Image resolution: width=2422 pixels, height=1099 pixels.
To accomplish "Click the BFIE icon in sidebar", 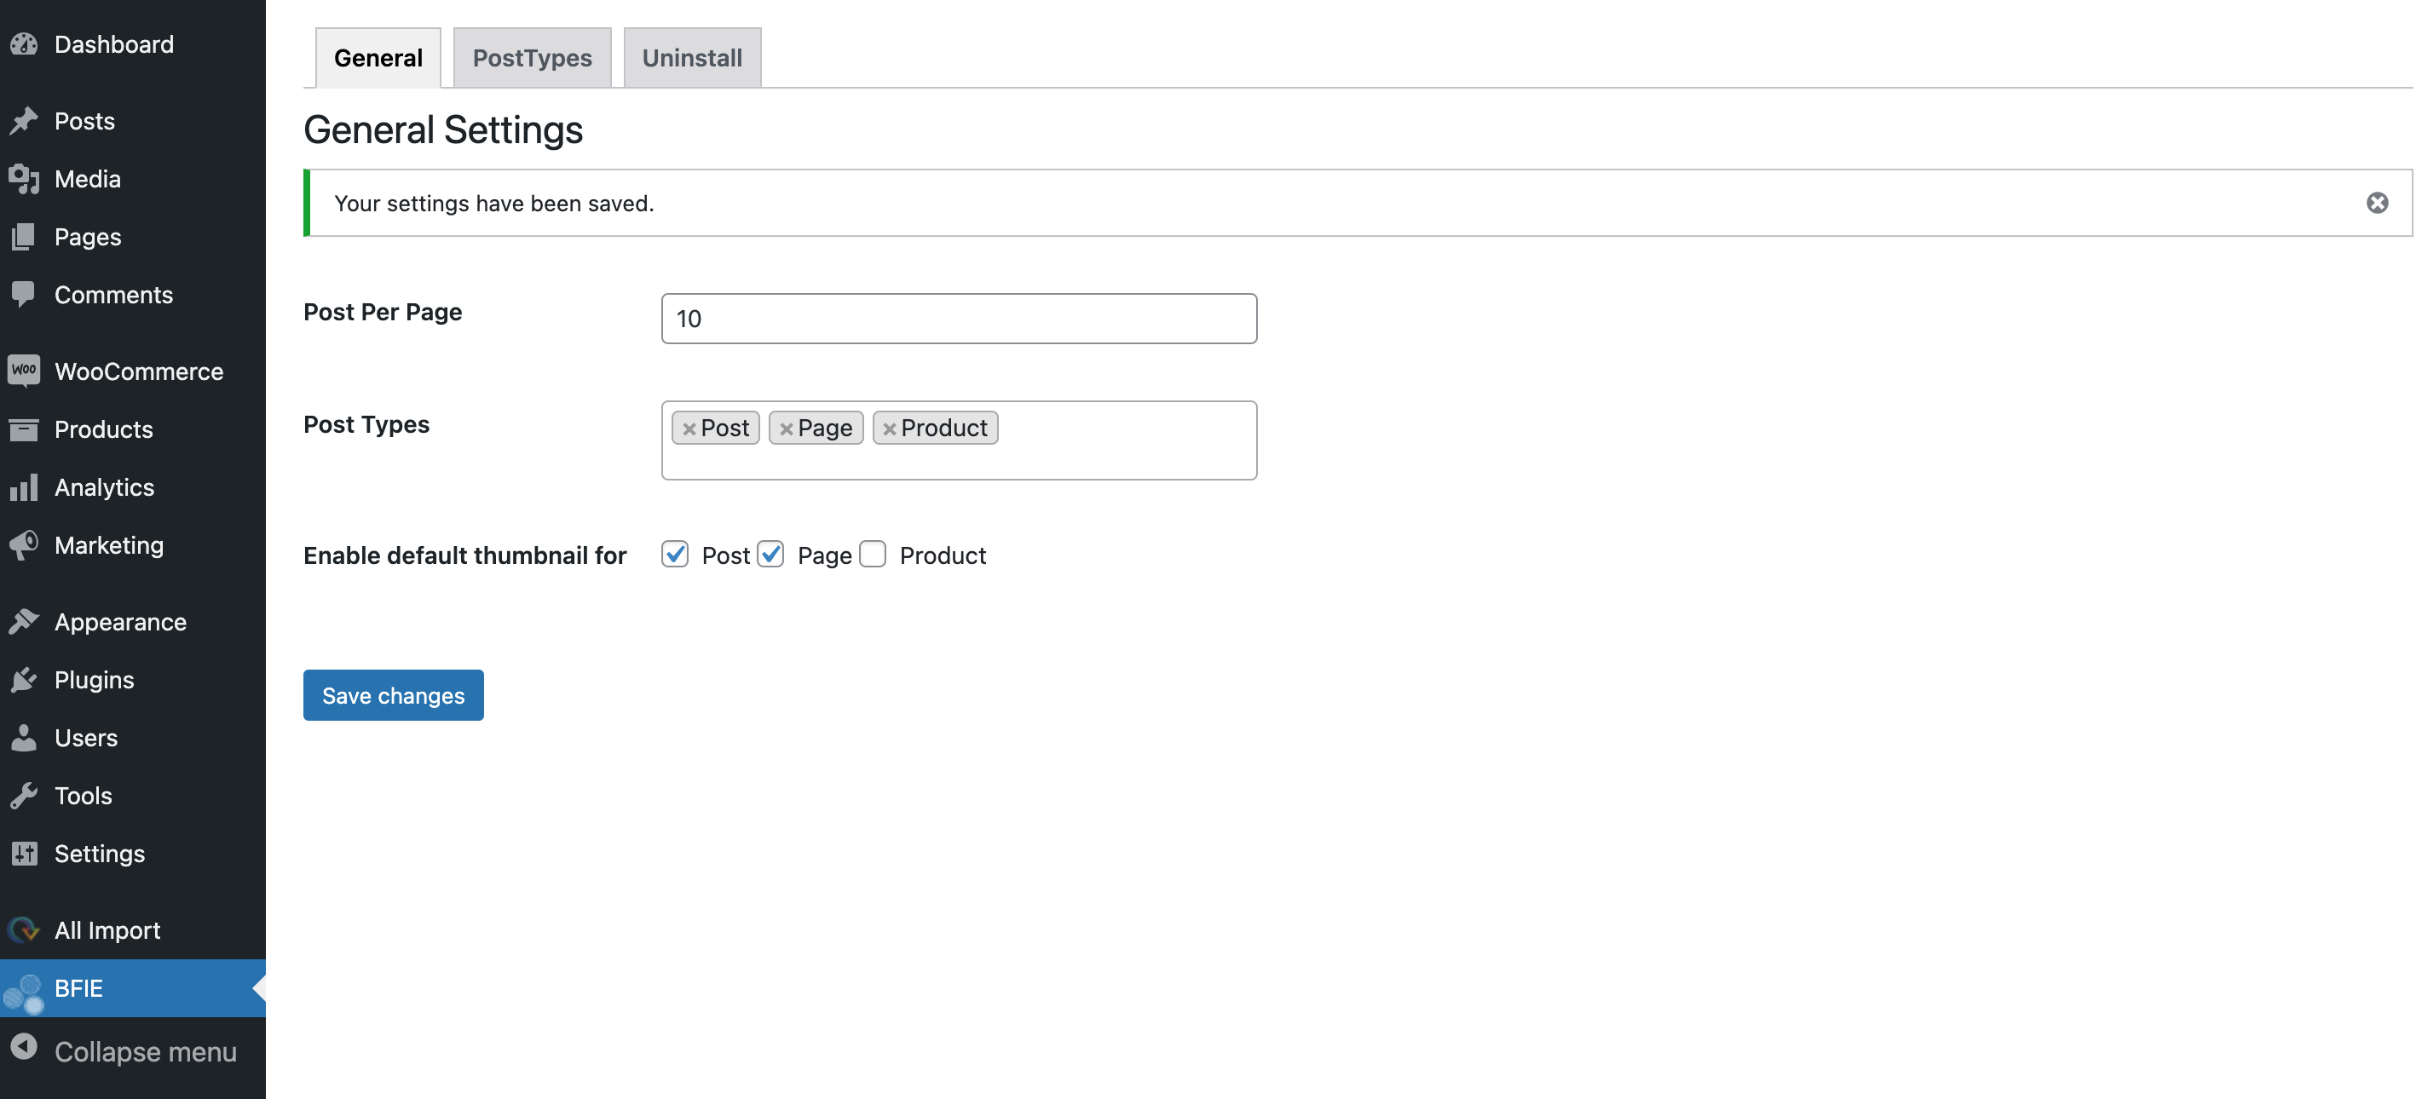I will click(x=23, y=988).
